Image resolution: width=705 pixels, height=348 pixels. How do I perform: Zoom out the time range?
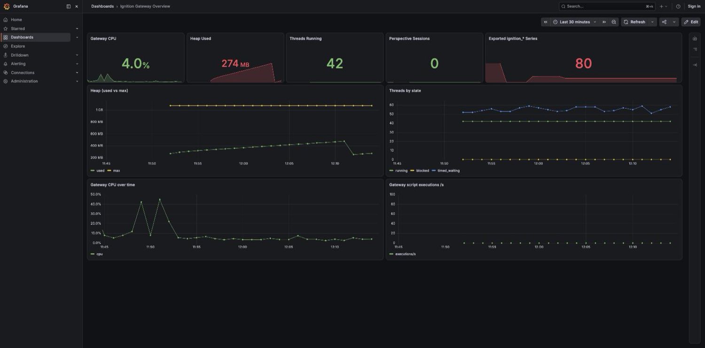614,22
